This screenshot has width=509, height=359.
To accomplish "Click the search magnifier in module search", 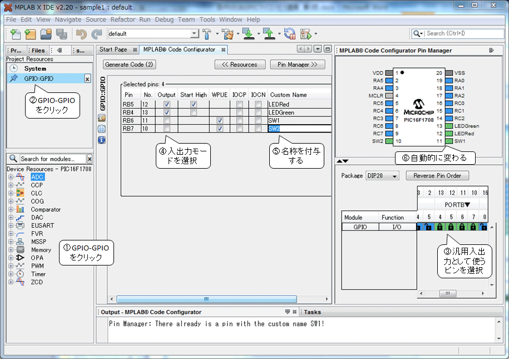I will point(13,158).
